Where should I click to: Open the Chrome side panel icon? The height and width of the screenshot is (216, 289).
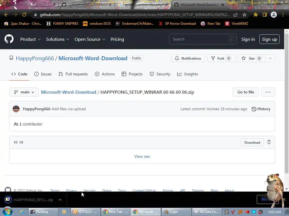265,15
